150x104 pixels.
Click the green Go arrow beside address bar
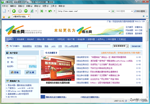[113, 11]
